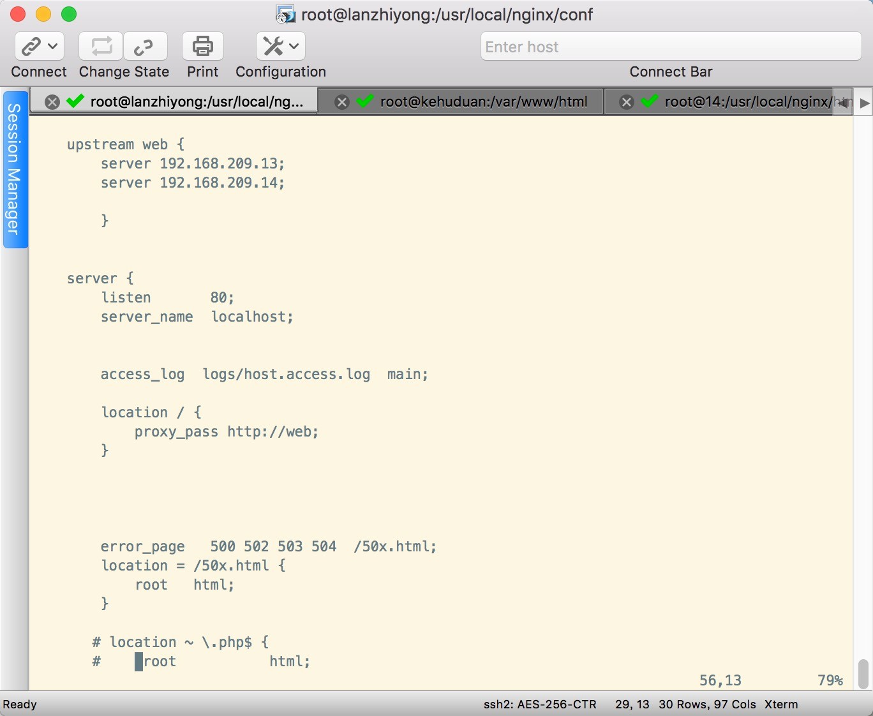
Task: Click 'proxy_pass http://web;' line
Action: click(x=227, y=431)
